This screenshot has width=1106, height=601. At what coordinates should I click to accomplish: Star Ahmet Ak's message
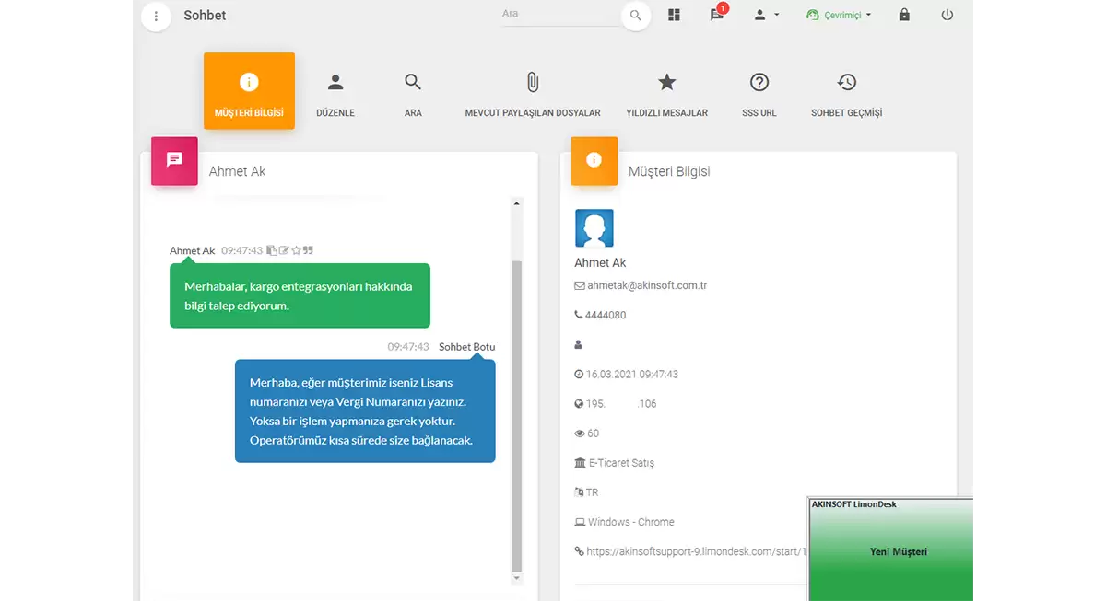click(x=296, y=250)
